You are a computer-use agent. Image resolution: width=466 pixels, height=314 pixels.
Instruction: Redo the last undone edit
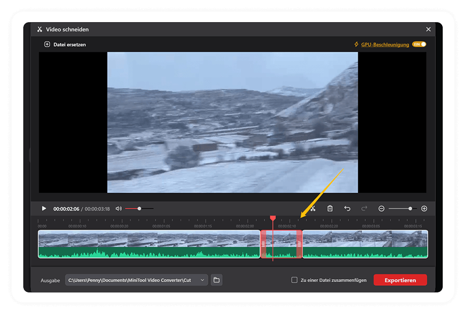[x=364, y=209]
